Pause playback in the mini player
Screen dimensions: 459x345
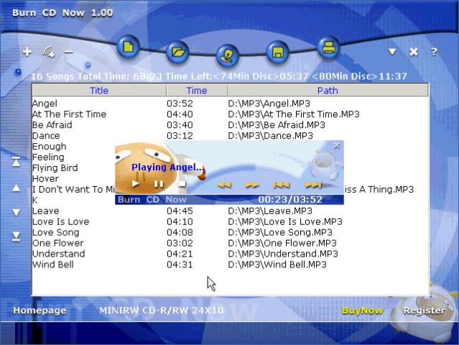tap(159, 184)
